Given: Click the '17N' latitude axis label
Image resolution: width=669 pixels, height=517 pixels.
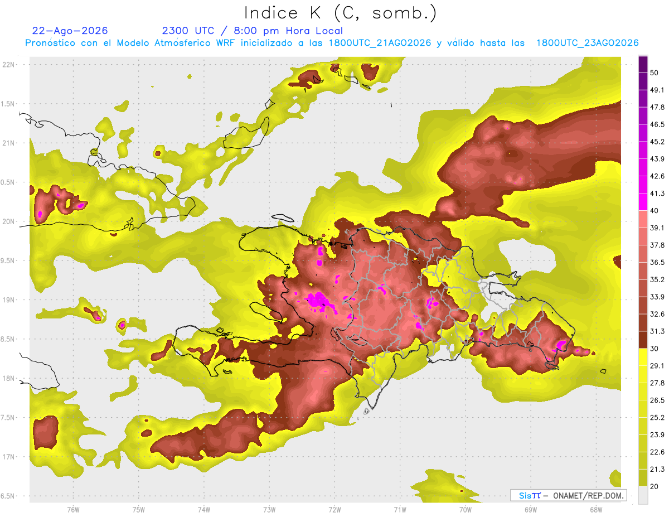Looking at the screenshot, I should coord(8,457).
